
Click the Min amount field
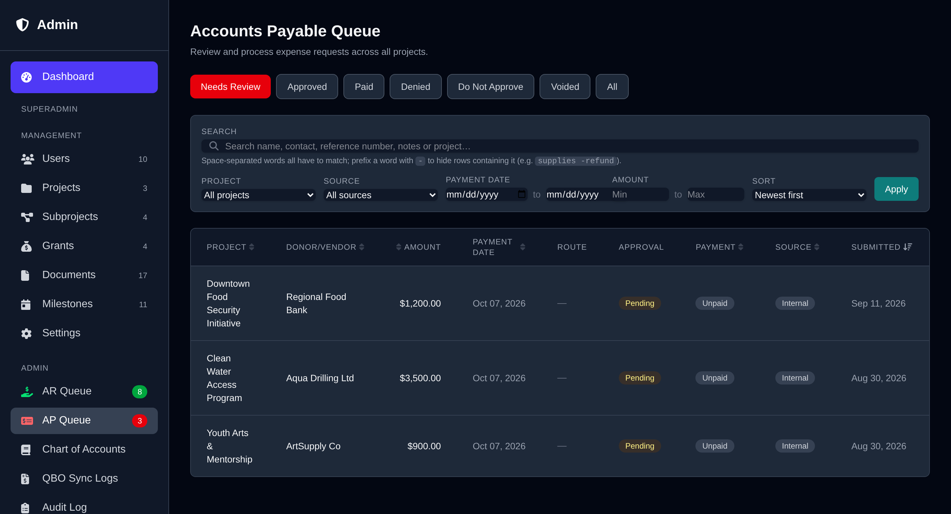point(640,194)
